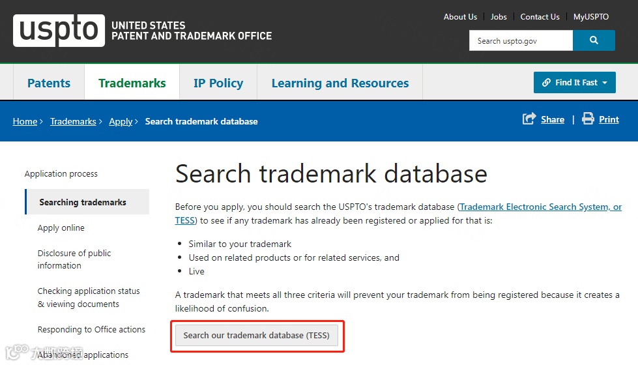
Task: Open Responding to Office actions
Action: tap(91, 329)
